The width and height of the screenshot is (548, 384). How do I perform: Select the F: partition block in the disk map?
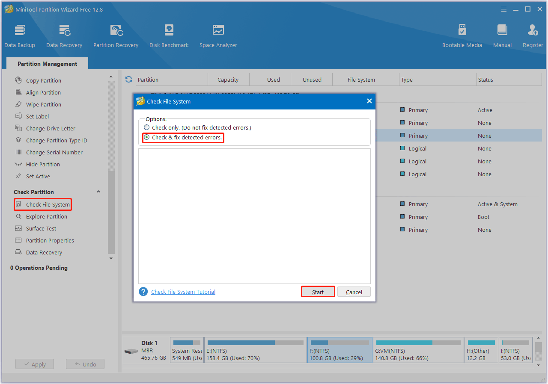(x=340, y=350)
